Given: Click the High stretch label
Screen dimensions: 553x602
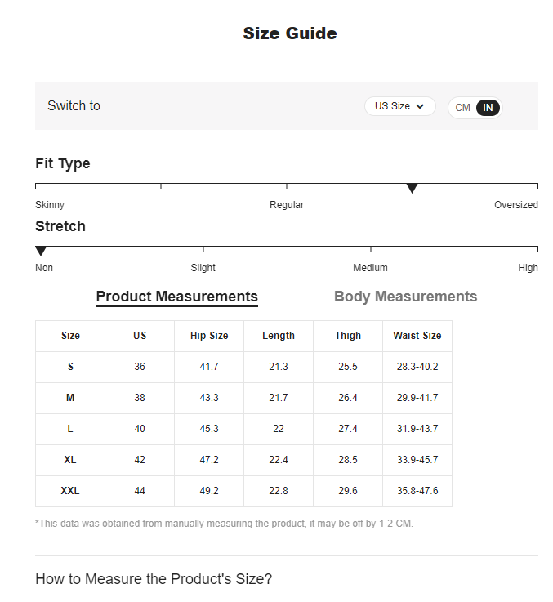Looking at the screenshot, I should [x=528, y=268].
